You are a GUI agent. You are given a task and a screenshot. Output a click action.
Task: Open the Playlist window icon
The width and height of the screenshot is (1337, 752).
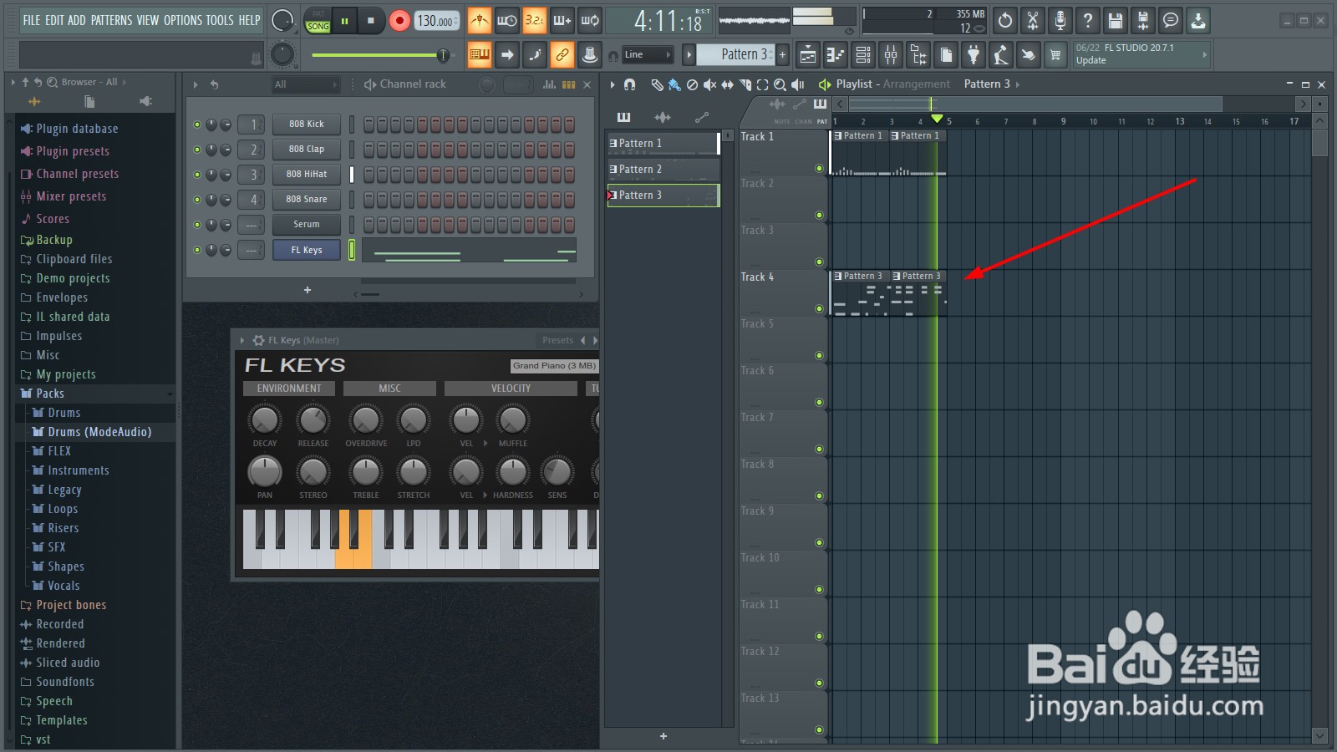(x=808, y=55)
